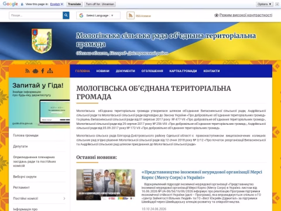281x211 pixels.
Task: Open the Документи menu item
Action: 125,71
